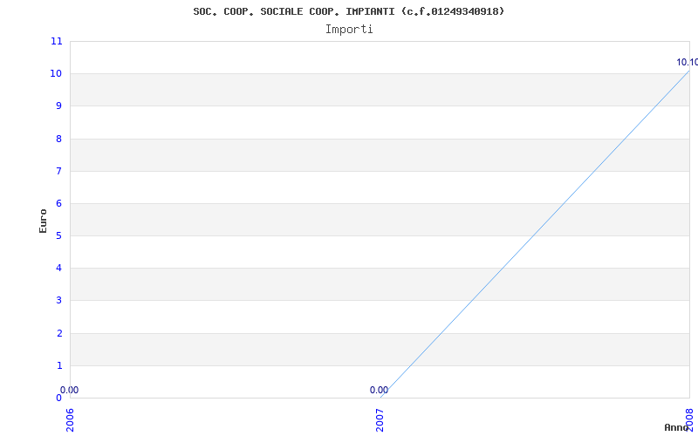Click y-axis tick value 9
Viewport: 698px width, 436px height.
tap(59, 106)
